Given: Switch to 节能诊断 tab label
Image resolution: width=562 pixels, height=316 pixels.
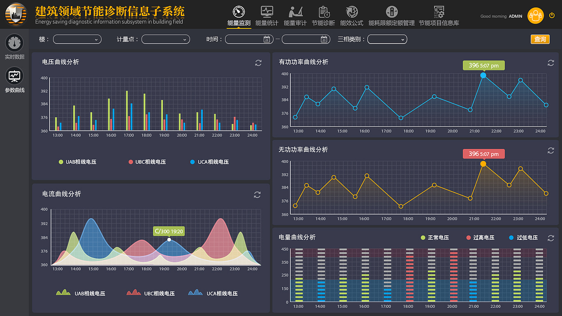Looking at the screenshot, I should [x=324, y=23].
